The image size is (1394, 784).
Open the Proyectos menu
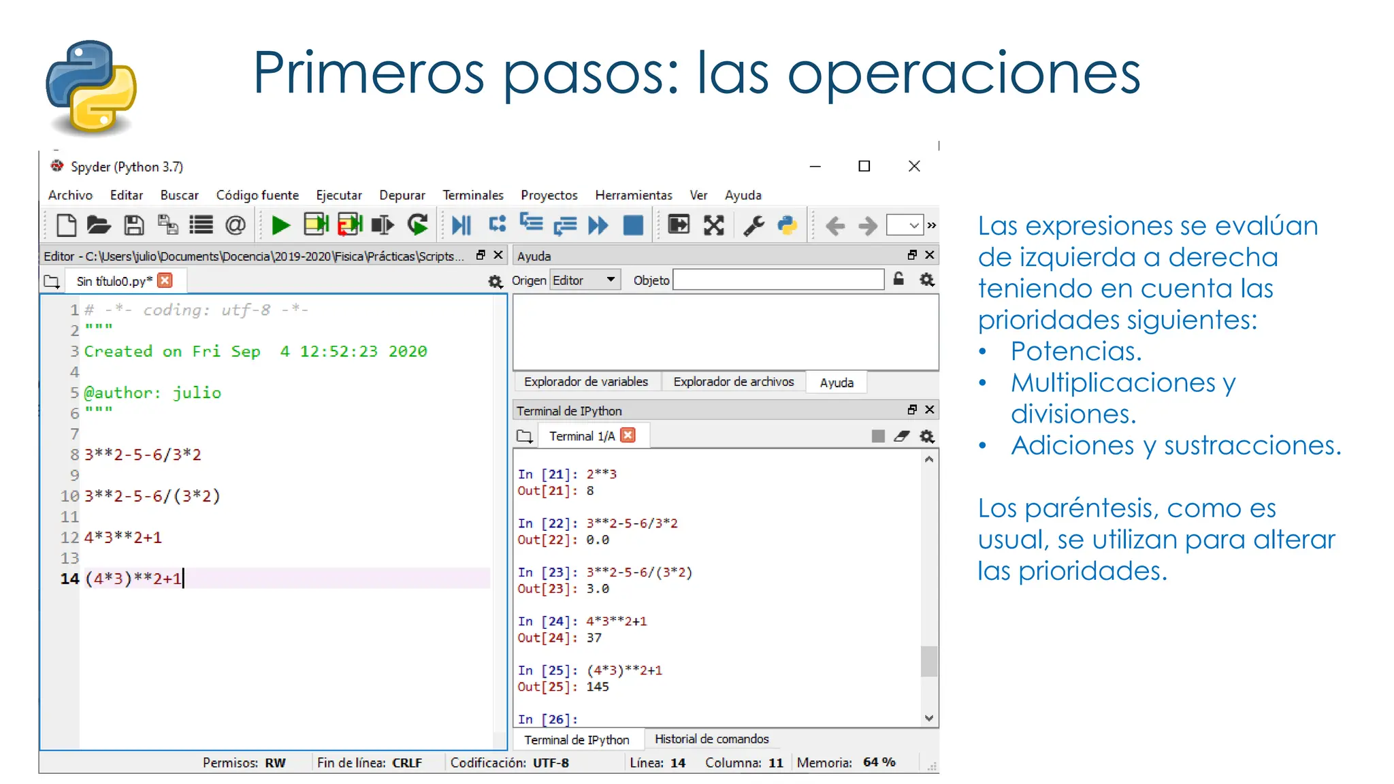pos(549,195)
